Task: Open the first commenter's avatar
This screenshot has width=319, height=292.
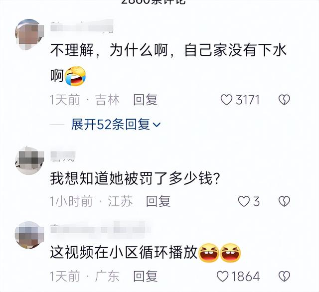Action: (29, 34)
